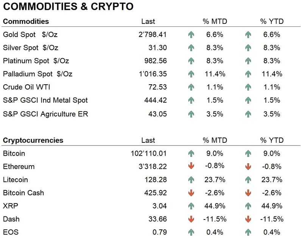Click the red YTD arrow for Dash
The width and height of the screenshot is (301, 238).
[248, 219]
